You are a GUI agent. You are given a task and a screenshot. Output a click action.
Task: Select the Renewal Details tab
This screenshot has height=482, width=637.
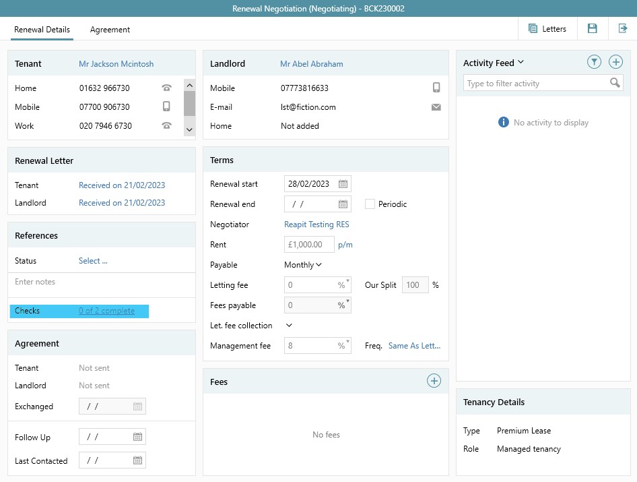[42, 30]
